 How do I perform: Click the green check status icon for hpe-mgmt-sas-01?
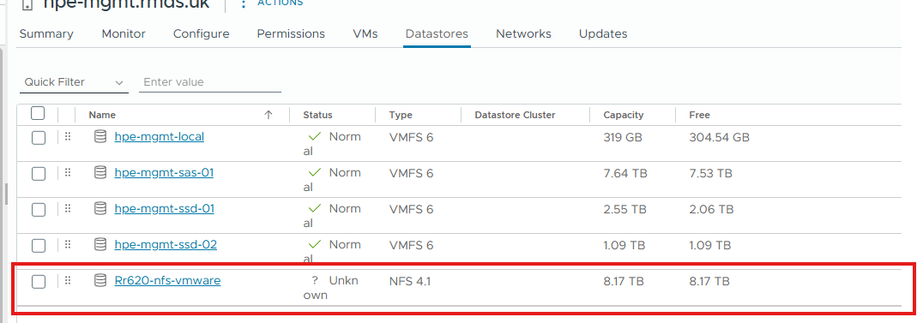[x=315, y=172]
